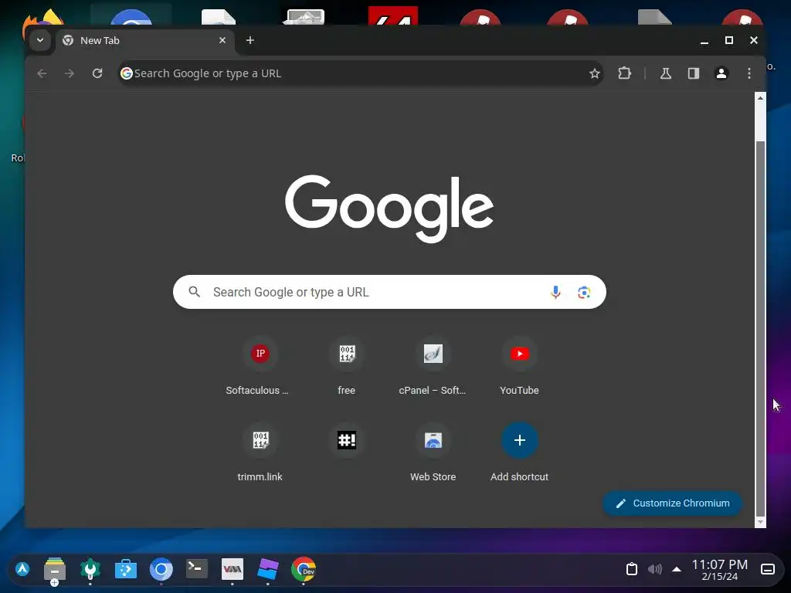Open the terminal from the taskbar
Image resolution: width=791 pixels, height=593 pixels.
coord(197,569)
